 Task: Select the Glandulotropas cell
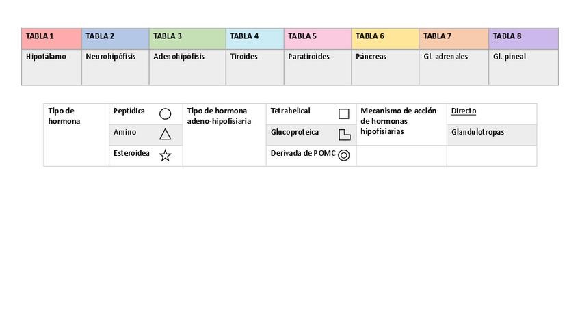pos(492,135)
